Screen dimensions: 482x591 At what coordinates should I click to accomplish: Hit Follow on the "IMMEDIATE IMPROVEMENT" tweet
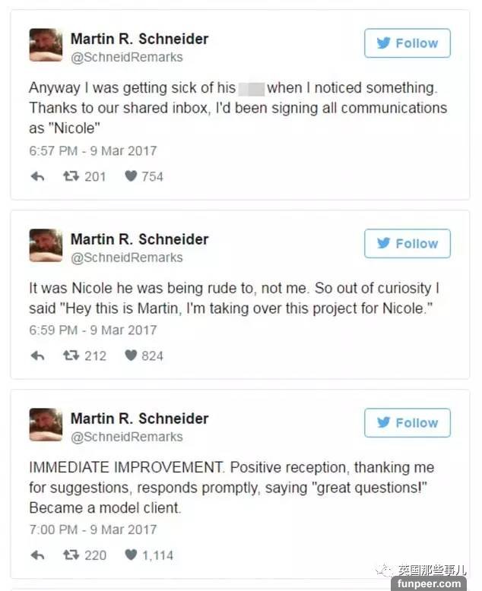[x=407, y=423]
